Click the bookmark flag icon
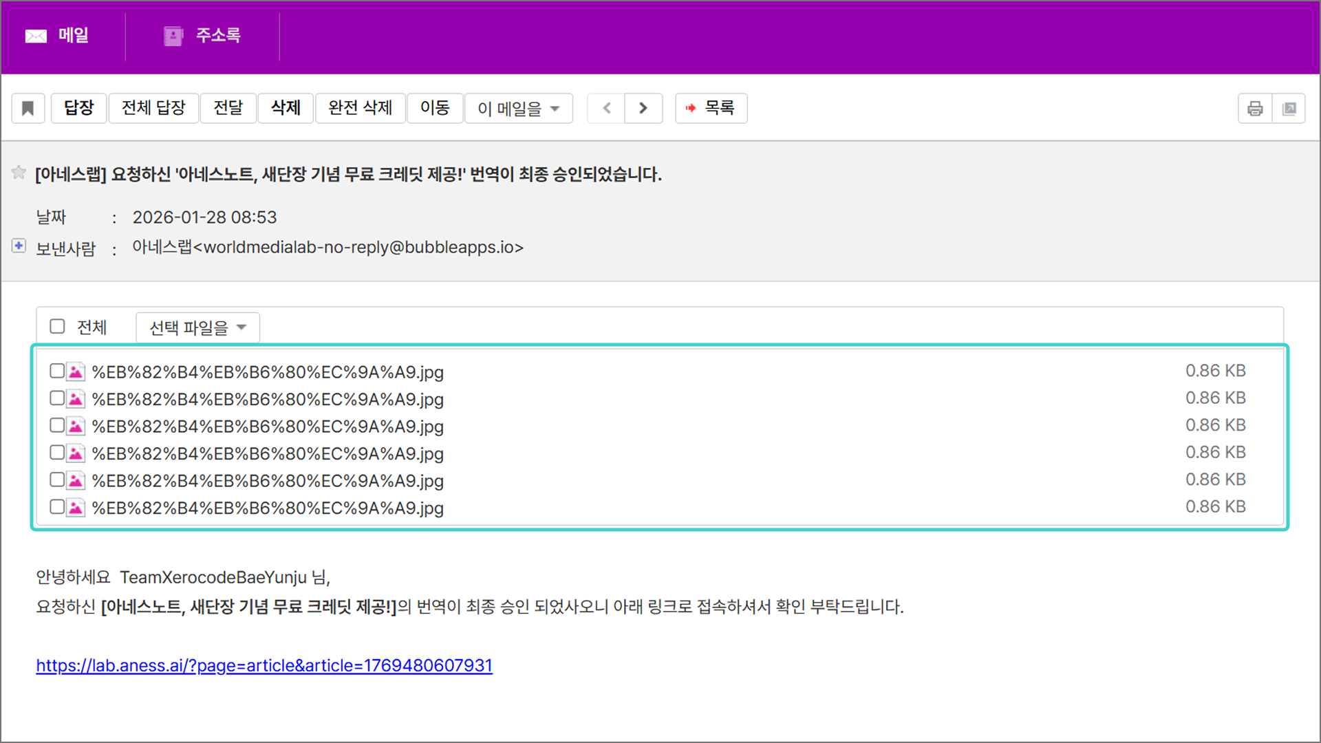 [x=28, y=108]
